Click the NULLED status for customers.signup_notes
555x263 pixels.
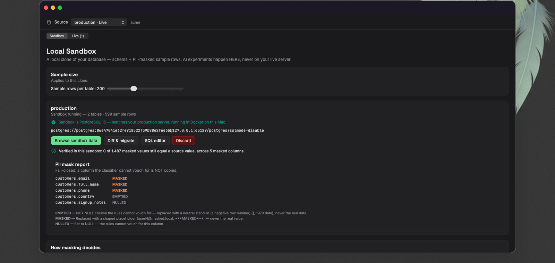[119, 203]
